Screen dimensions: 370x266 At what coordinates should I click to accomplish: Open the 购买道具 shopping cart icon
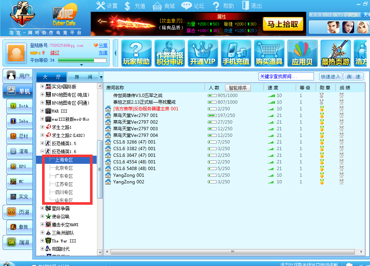pos(269,53)
